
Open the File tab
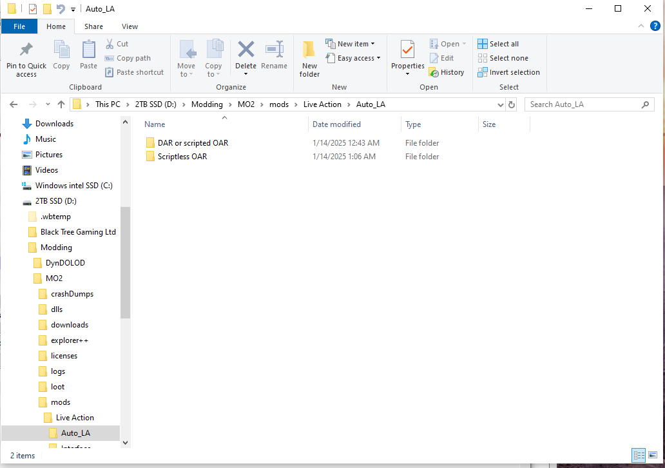19,26
